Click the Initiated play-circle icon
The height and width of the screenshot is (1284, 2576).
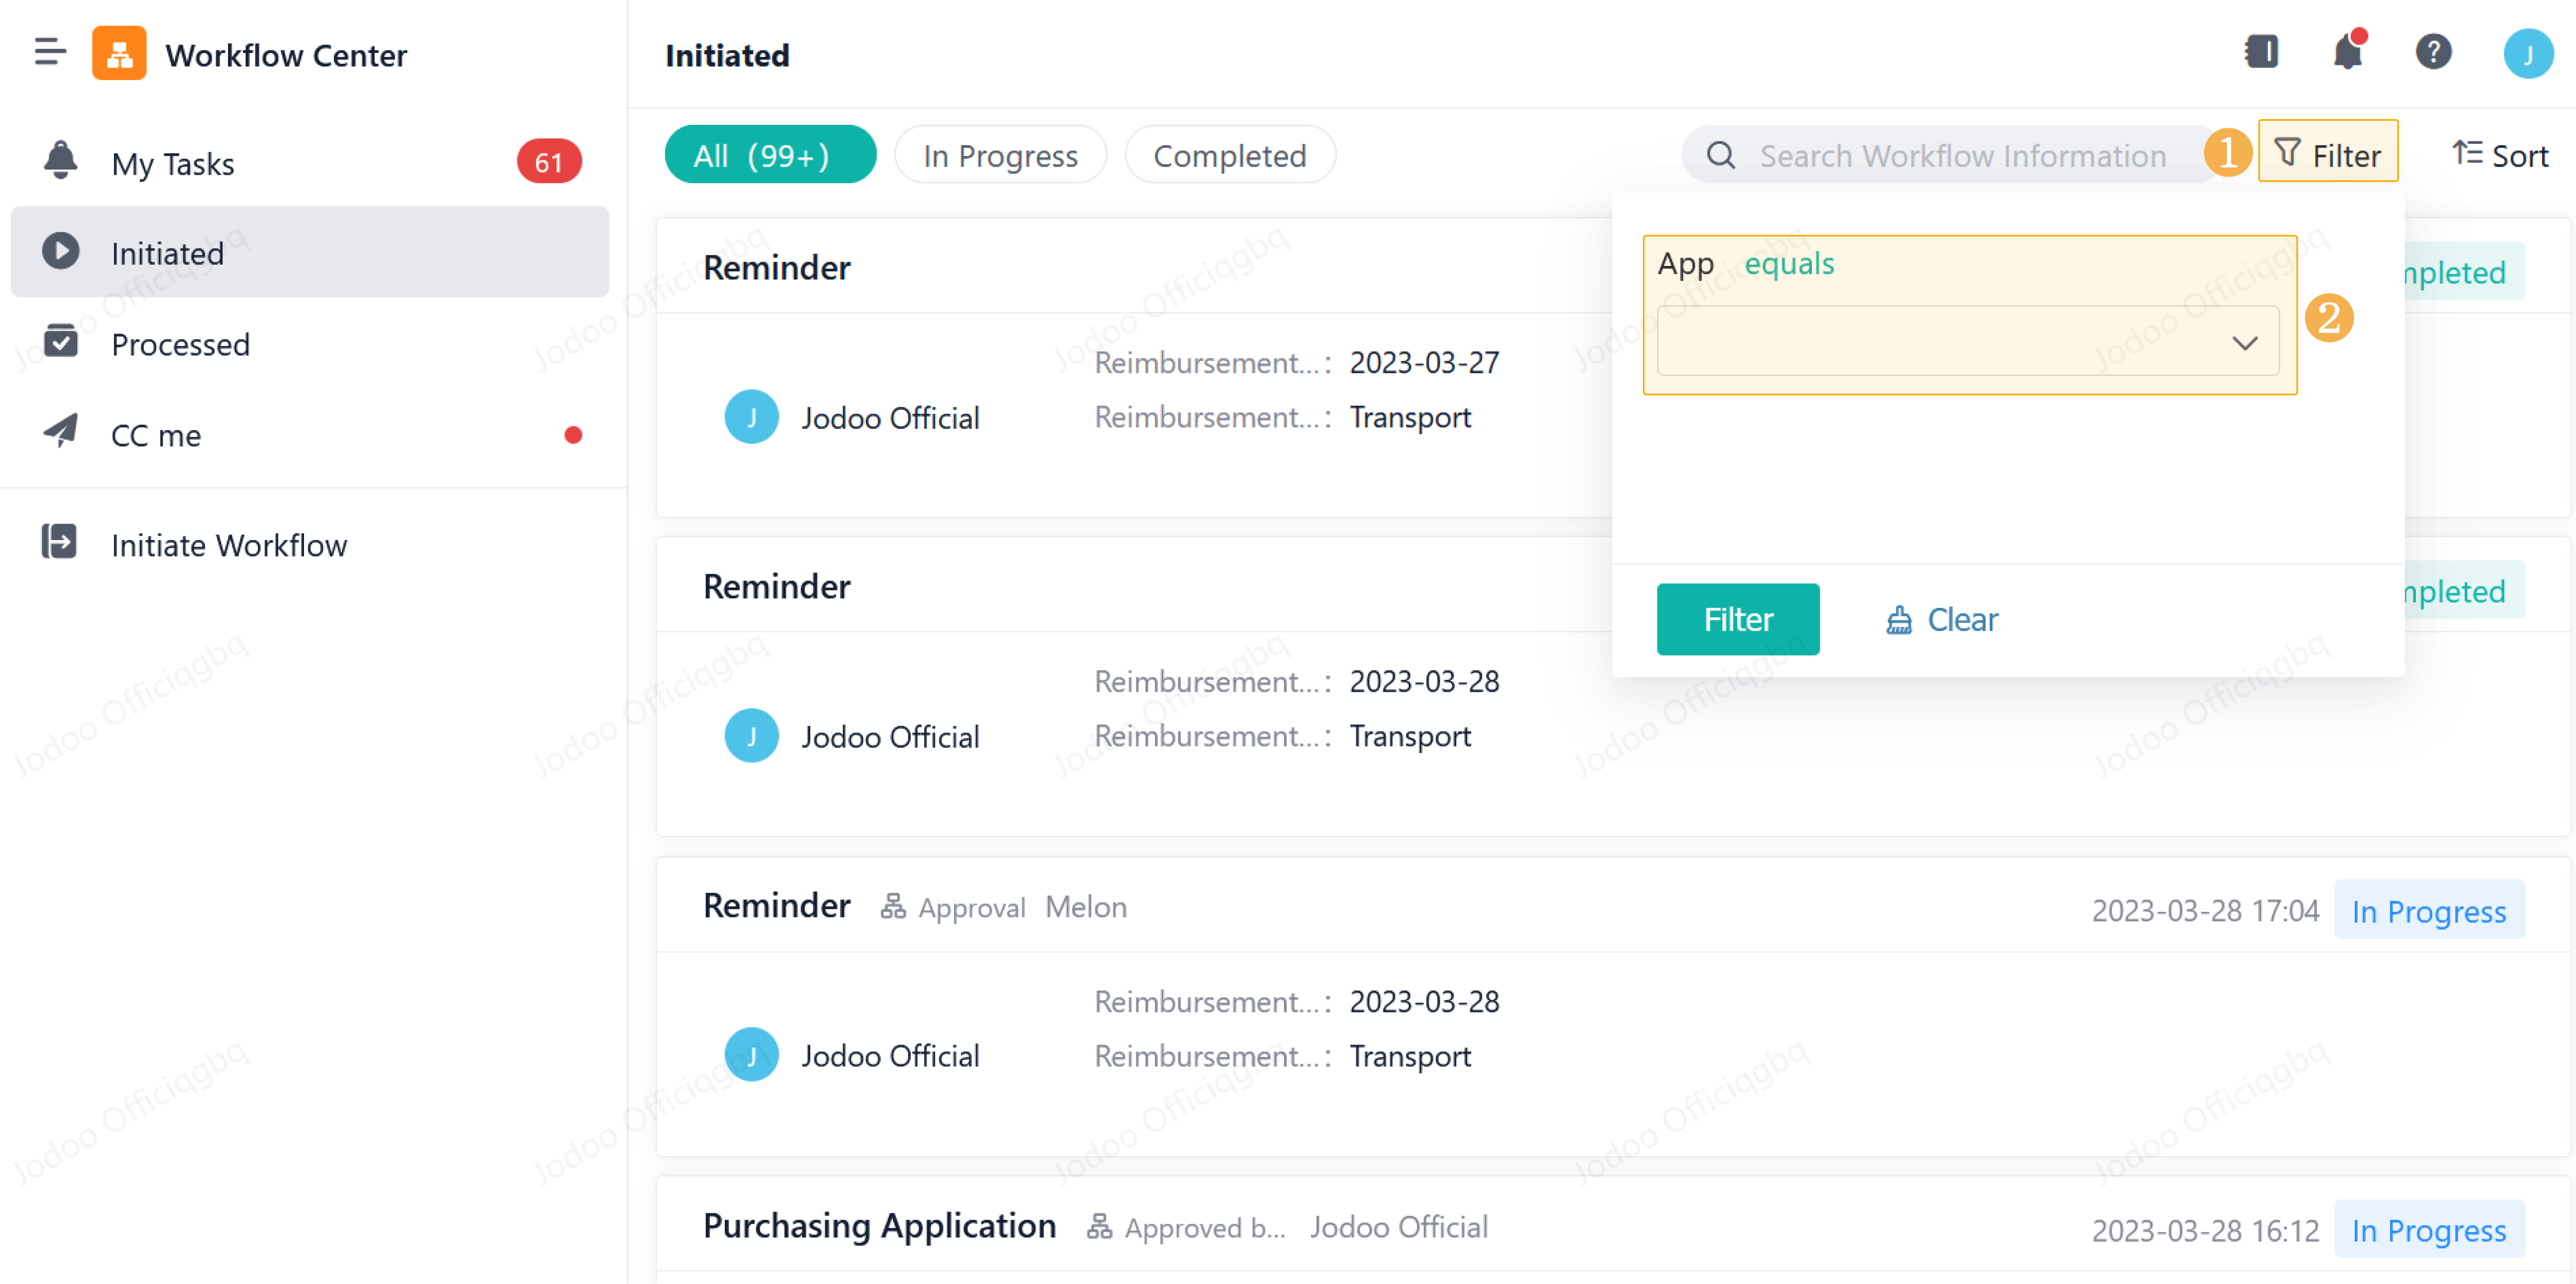[x=61, y=251]
